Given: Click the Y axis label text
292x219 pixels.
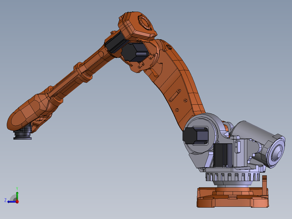Looking at the screenshot, I should click(x=17, y=188).
